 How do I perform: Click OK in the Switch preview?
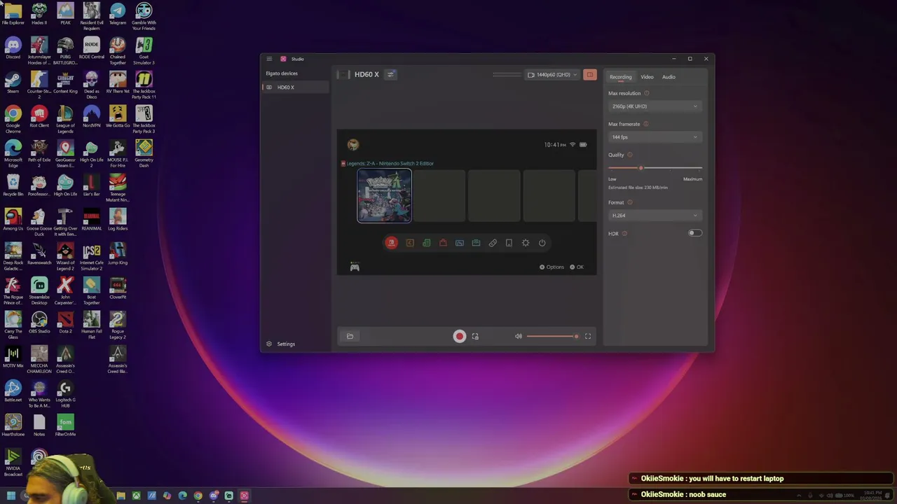pyautogui.click(x=577, y=267)
